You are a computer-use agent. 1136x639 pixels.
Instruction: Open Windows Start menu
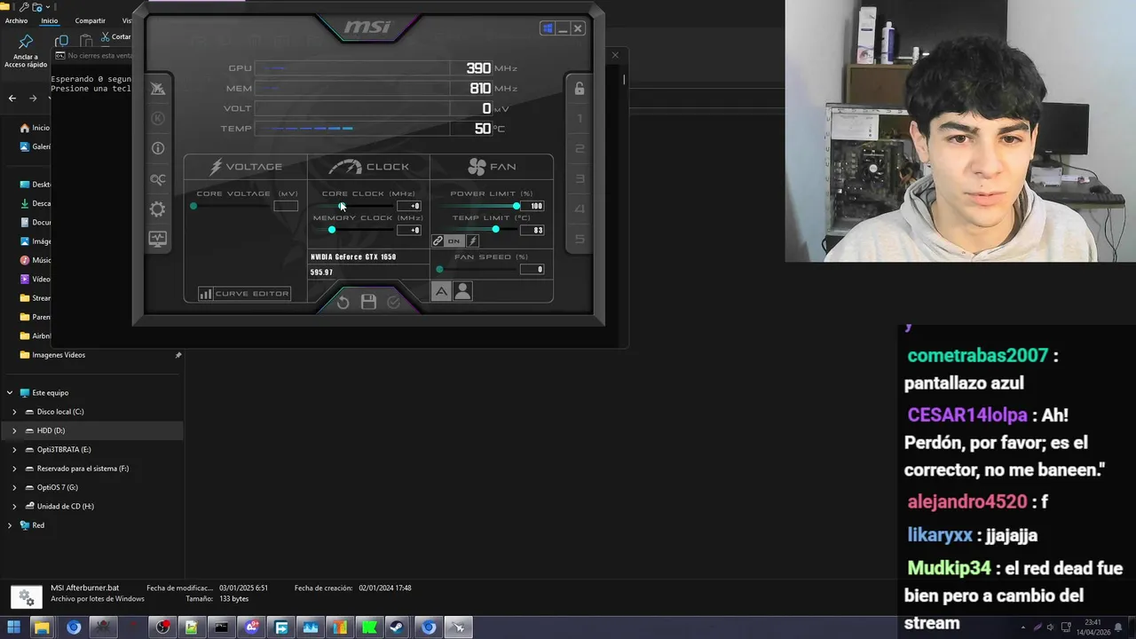coord(14,627)
